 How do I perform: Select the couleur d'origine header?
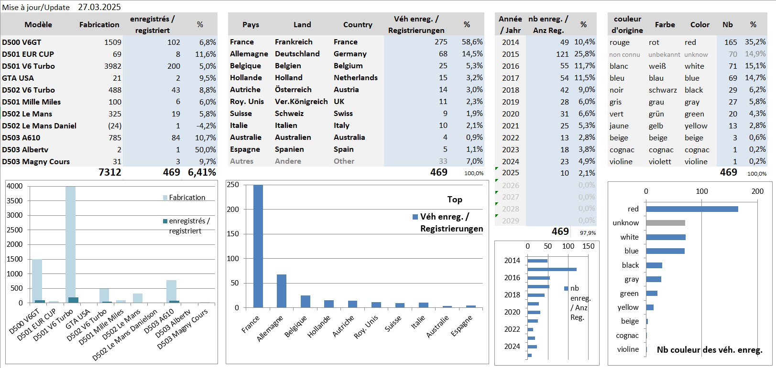click(627, 24)
